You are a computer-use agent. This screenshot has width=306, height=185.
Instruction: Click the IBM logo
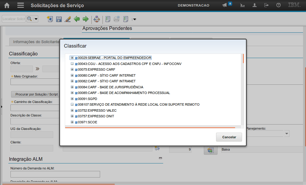click(x=294, y=5)
